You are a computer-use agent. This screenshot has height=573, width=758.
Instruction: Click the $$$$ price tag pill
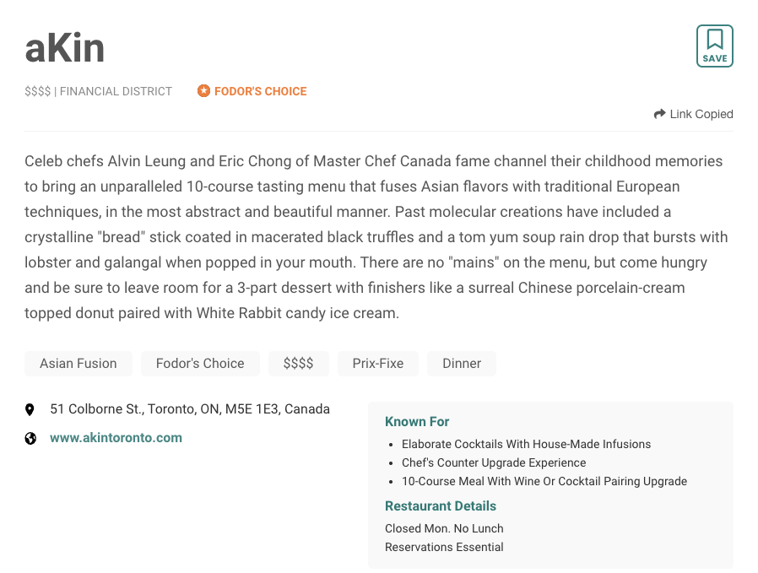(299, 363)
